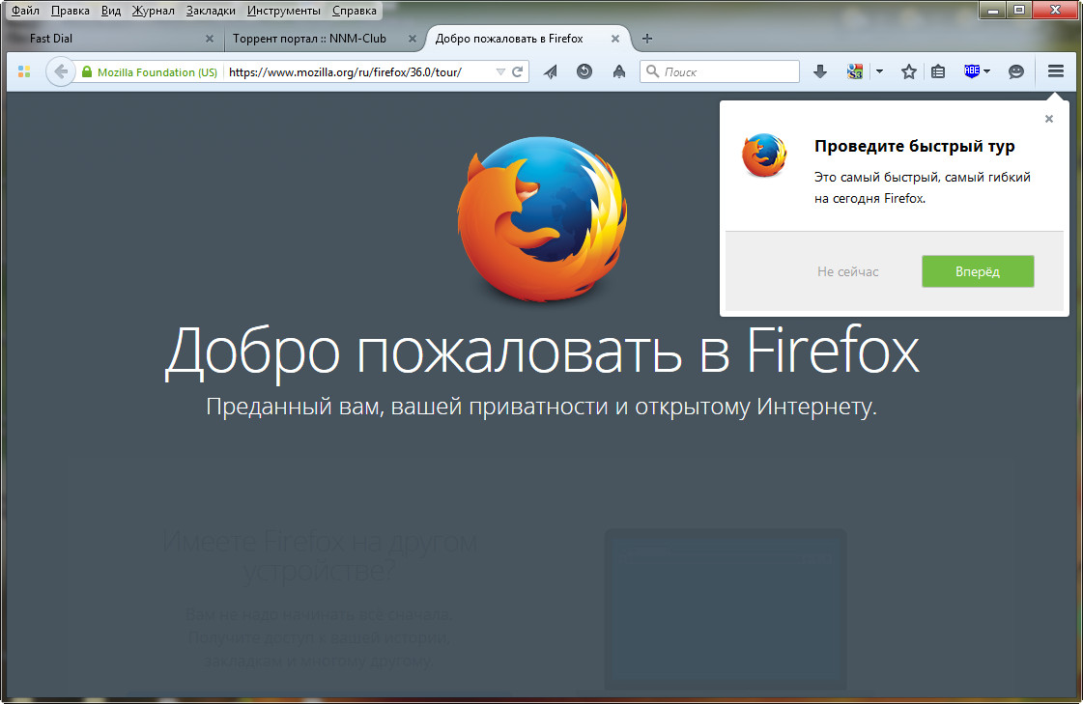Image resolution: width=1083 pixels, height=704 pixels.
Task: Click the rocket-shaped toolbar icon
Action: click(619, 71)
